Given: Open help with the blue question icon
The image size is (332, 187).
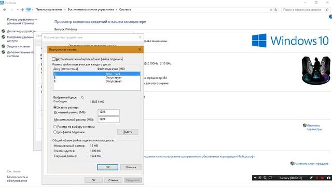Looking at the screenshot, I should tap(330, 17).
